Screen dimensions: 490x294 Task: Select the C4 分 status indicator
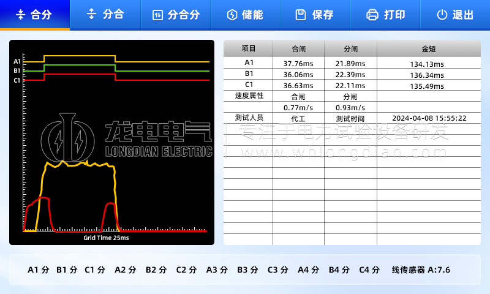369,269
